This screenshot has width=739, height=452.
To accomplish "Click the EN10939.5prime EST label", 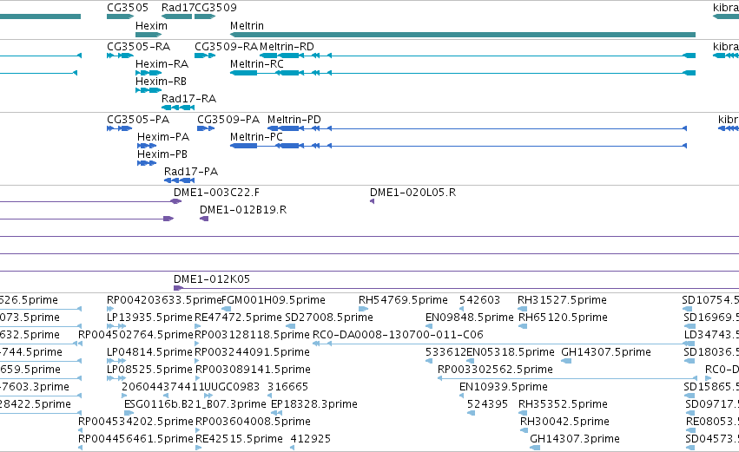I will click(x=504, y=388).
